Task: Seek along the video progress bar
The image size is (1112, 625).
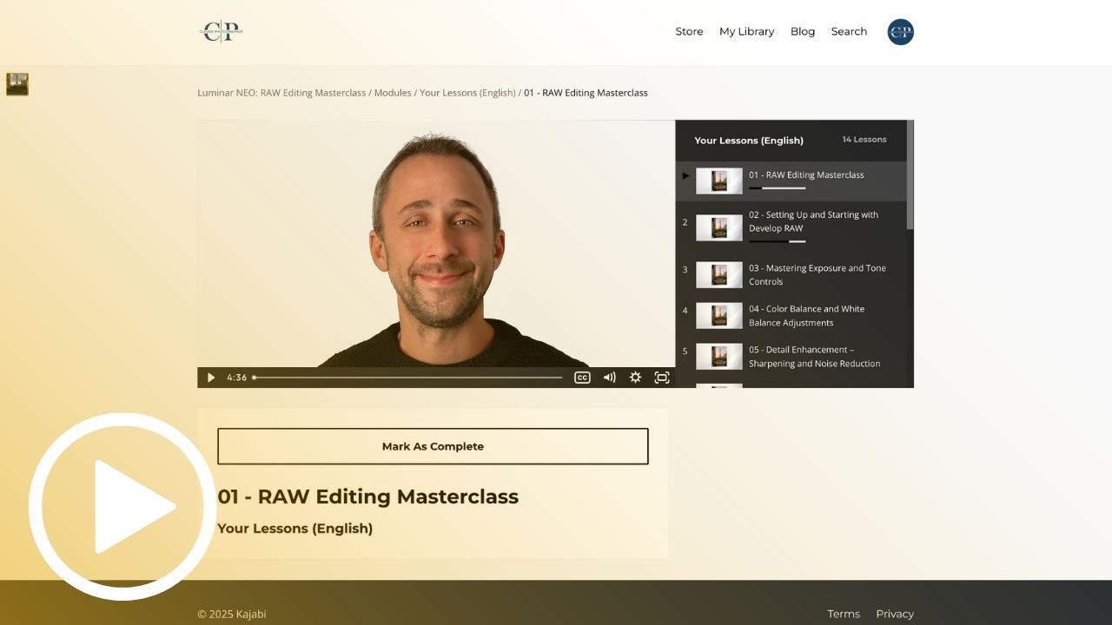Action: tap(407, 378)
